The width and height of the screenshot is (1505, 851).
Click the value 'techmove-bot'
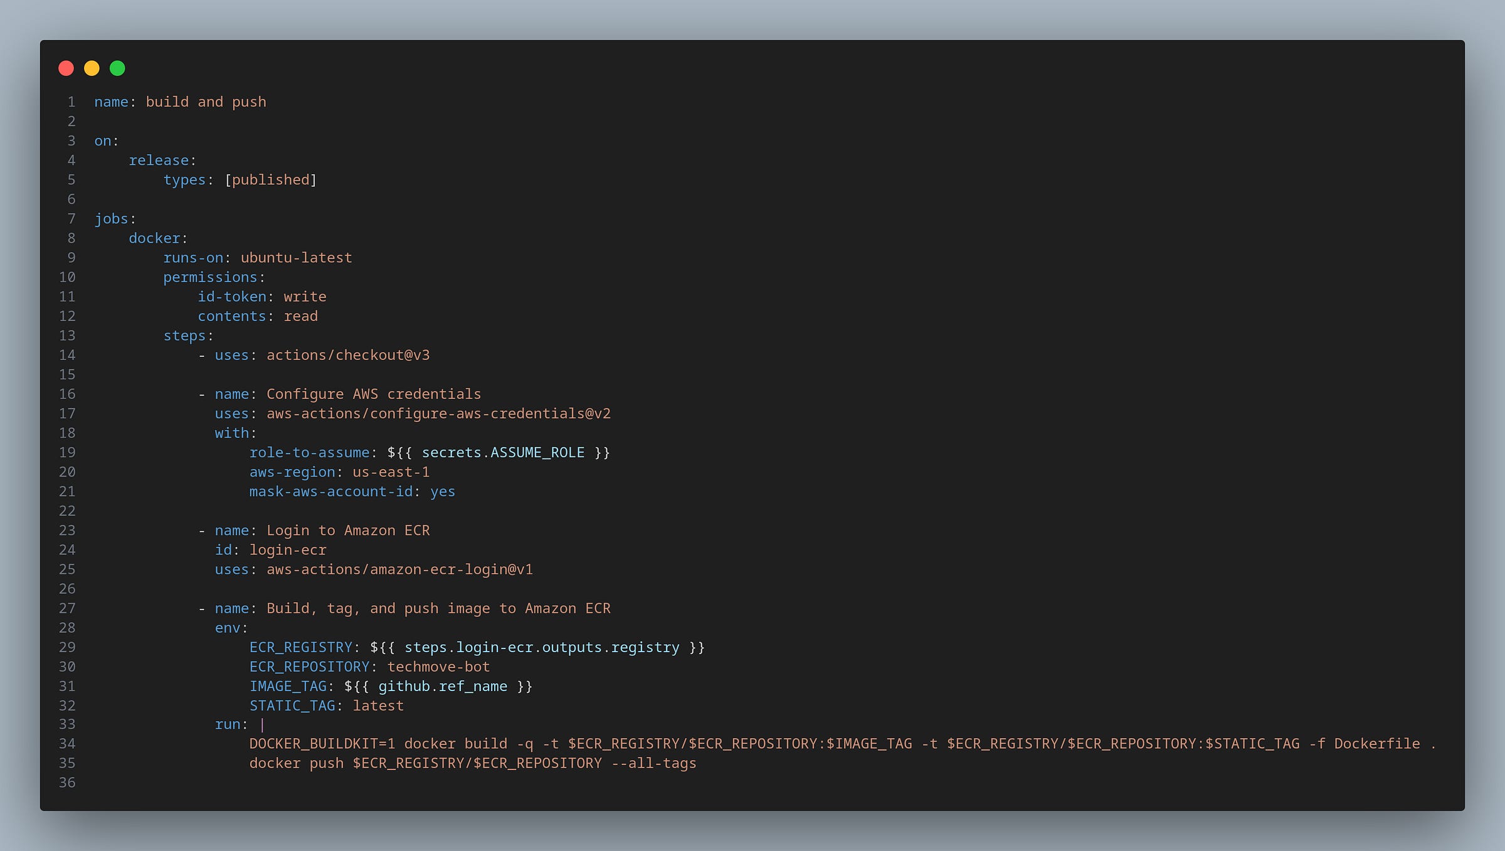[438, 667]
